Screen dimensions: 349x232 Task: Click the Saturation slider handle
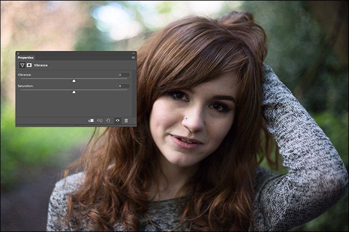(x=74, y=92)
